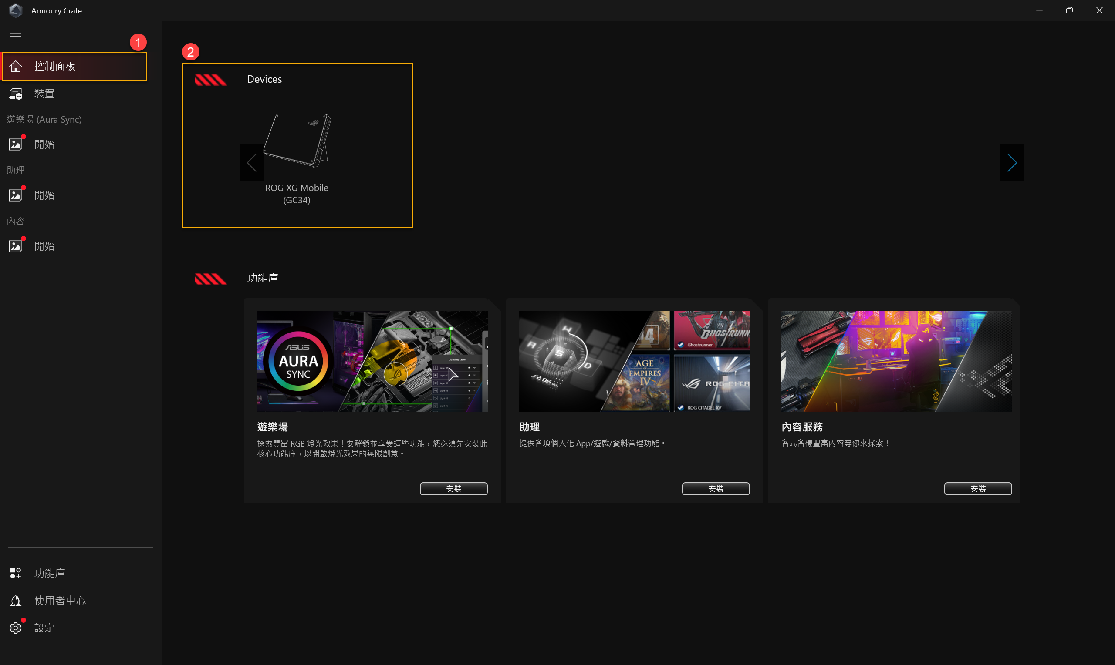
Task: Click picture icon under 遊樂場 (Aura Sync)
Action: (x=16, y=144)
